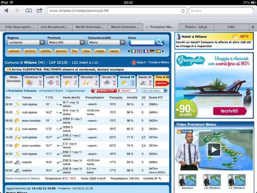257x193 pixels.
Task: Play the Video Previsioni Meteo clip
Action: 214,150
